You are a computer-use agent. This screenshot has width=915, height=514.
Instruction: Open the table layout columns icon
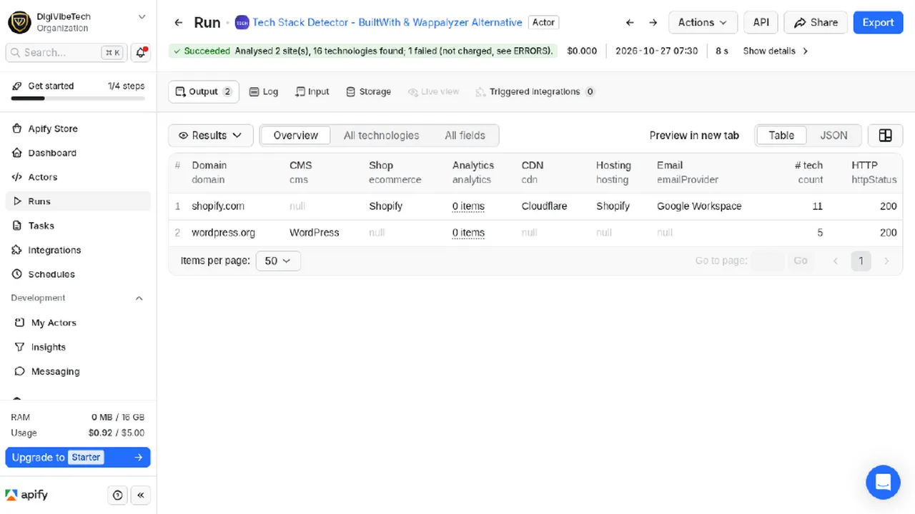tap(885, 136)
